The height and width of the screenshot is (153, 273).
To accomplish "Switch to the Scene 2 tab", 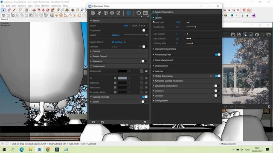I will (x=4, y=19).
